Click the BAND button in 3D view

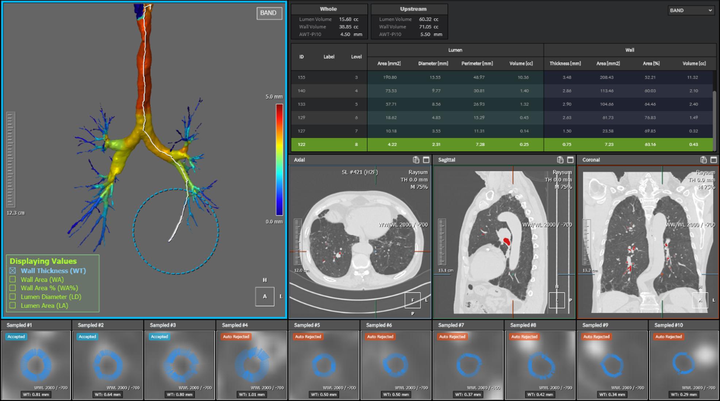click(x=269, y=13)
